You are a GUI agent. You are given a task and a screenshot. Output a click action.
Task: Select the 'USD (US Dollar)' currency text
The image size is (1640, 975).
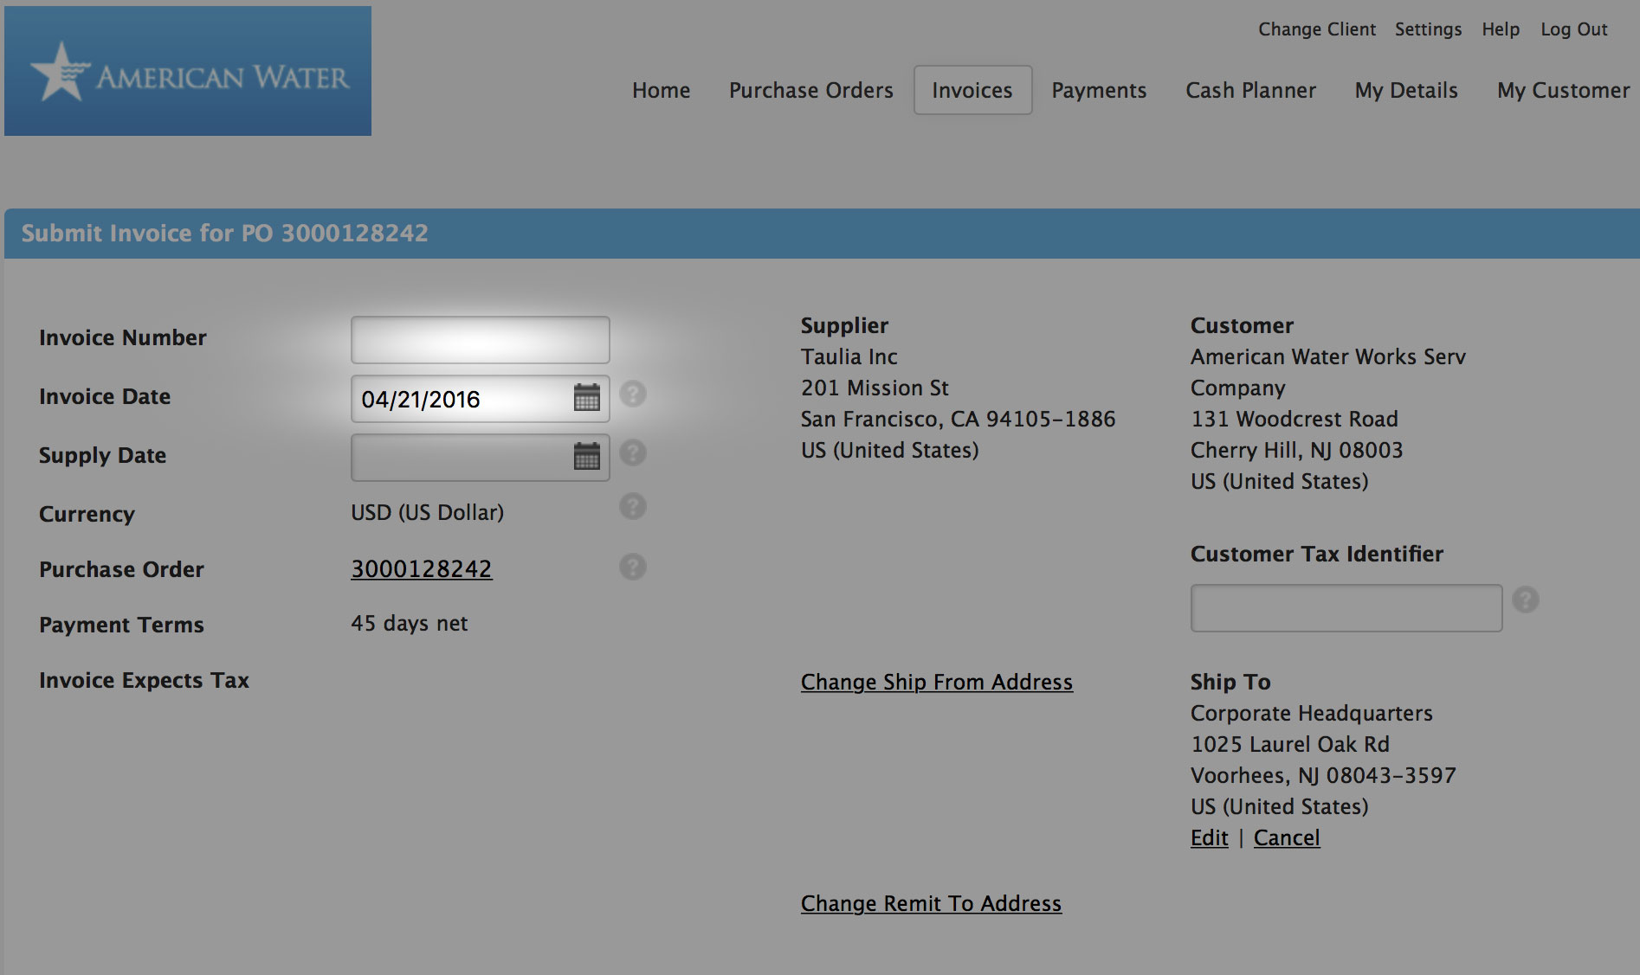pos(427,512)
